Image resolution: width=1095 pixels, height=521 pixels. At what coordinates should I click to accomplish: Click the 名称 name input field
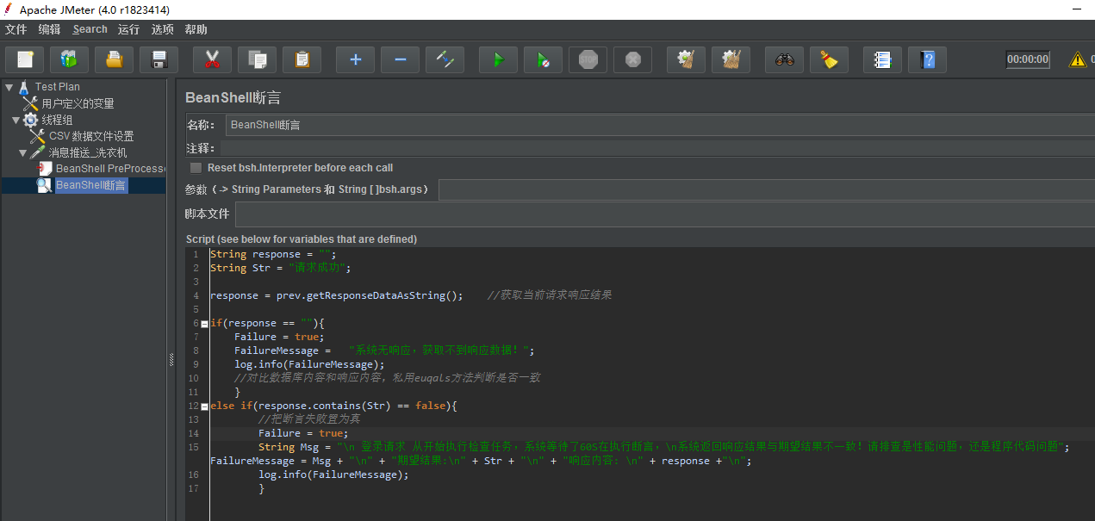point(660,125)
